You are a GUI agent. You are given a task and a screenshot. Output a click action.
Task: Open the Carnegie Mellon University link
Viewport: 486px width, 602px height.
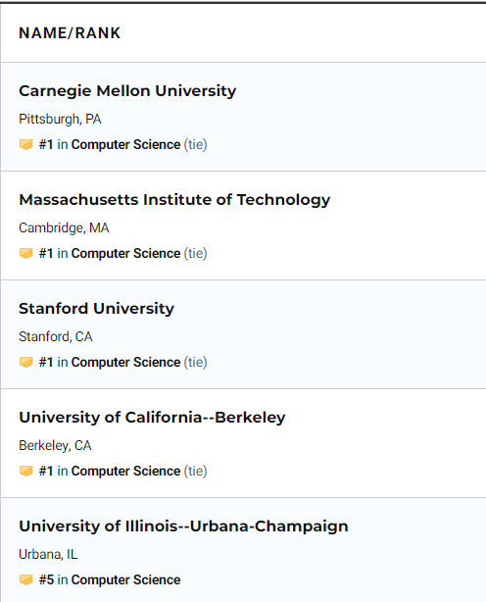127,91
